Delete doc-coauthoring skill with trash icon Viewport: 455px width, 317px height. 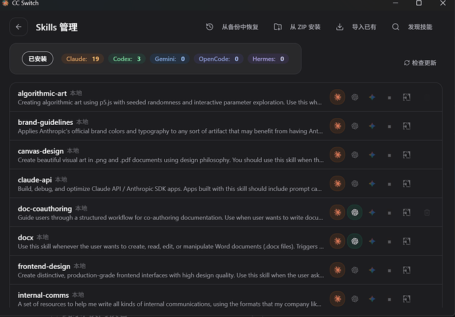427,213
